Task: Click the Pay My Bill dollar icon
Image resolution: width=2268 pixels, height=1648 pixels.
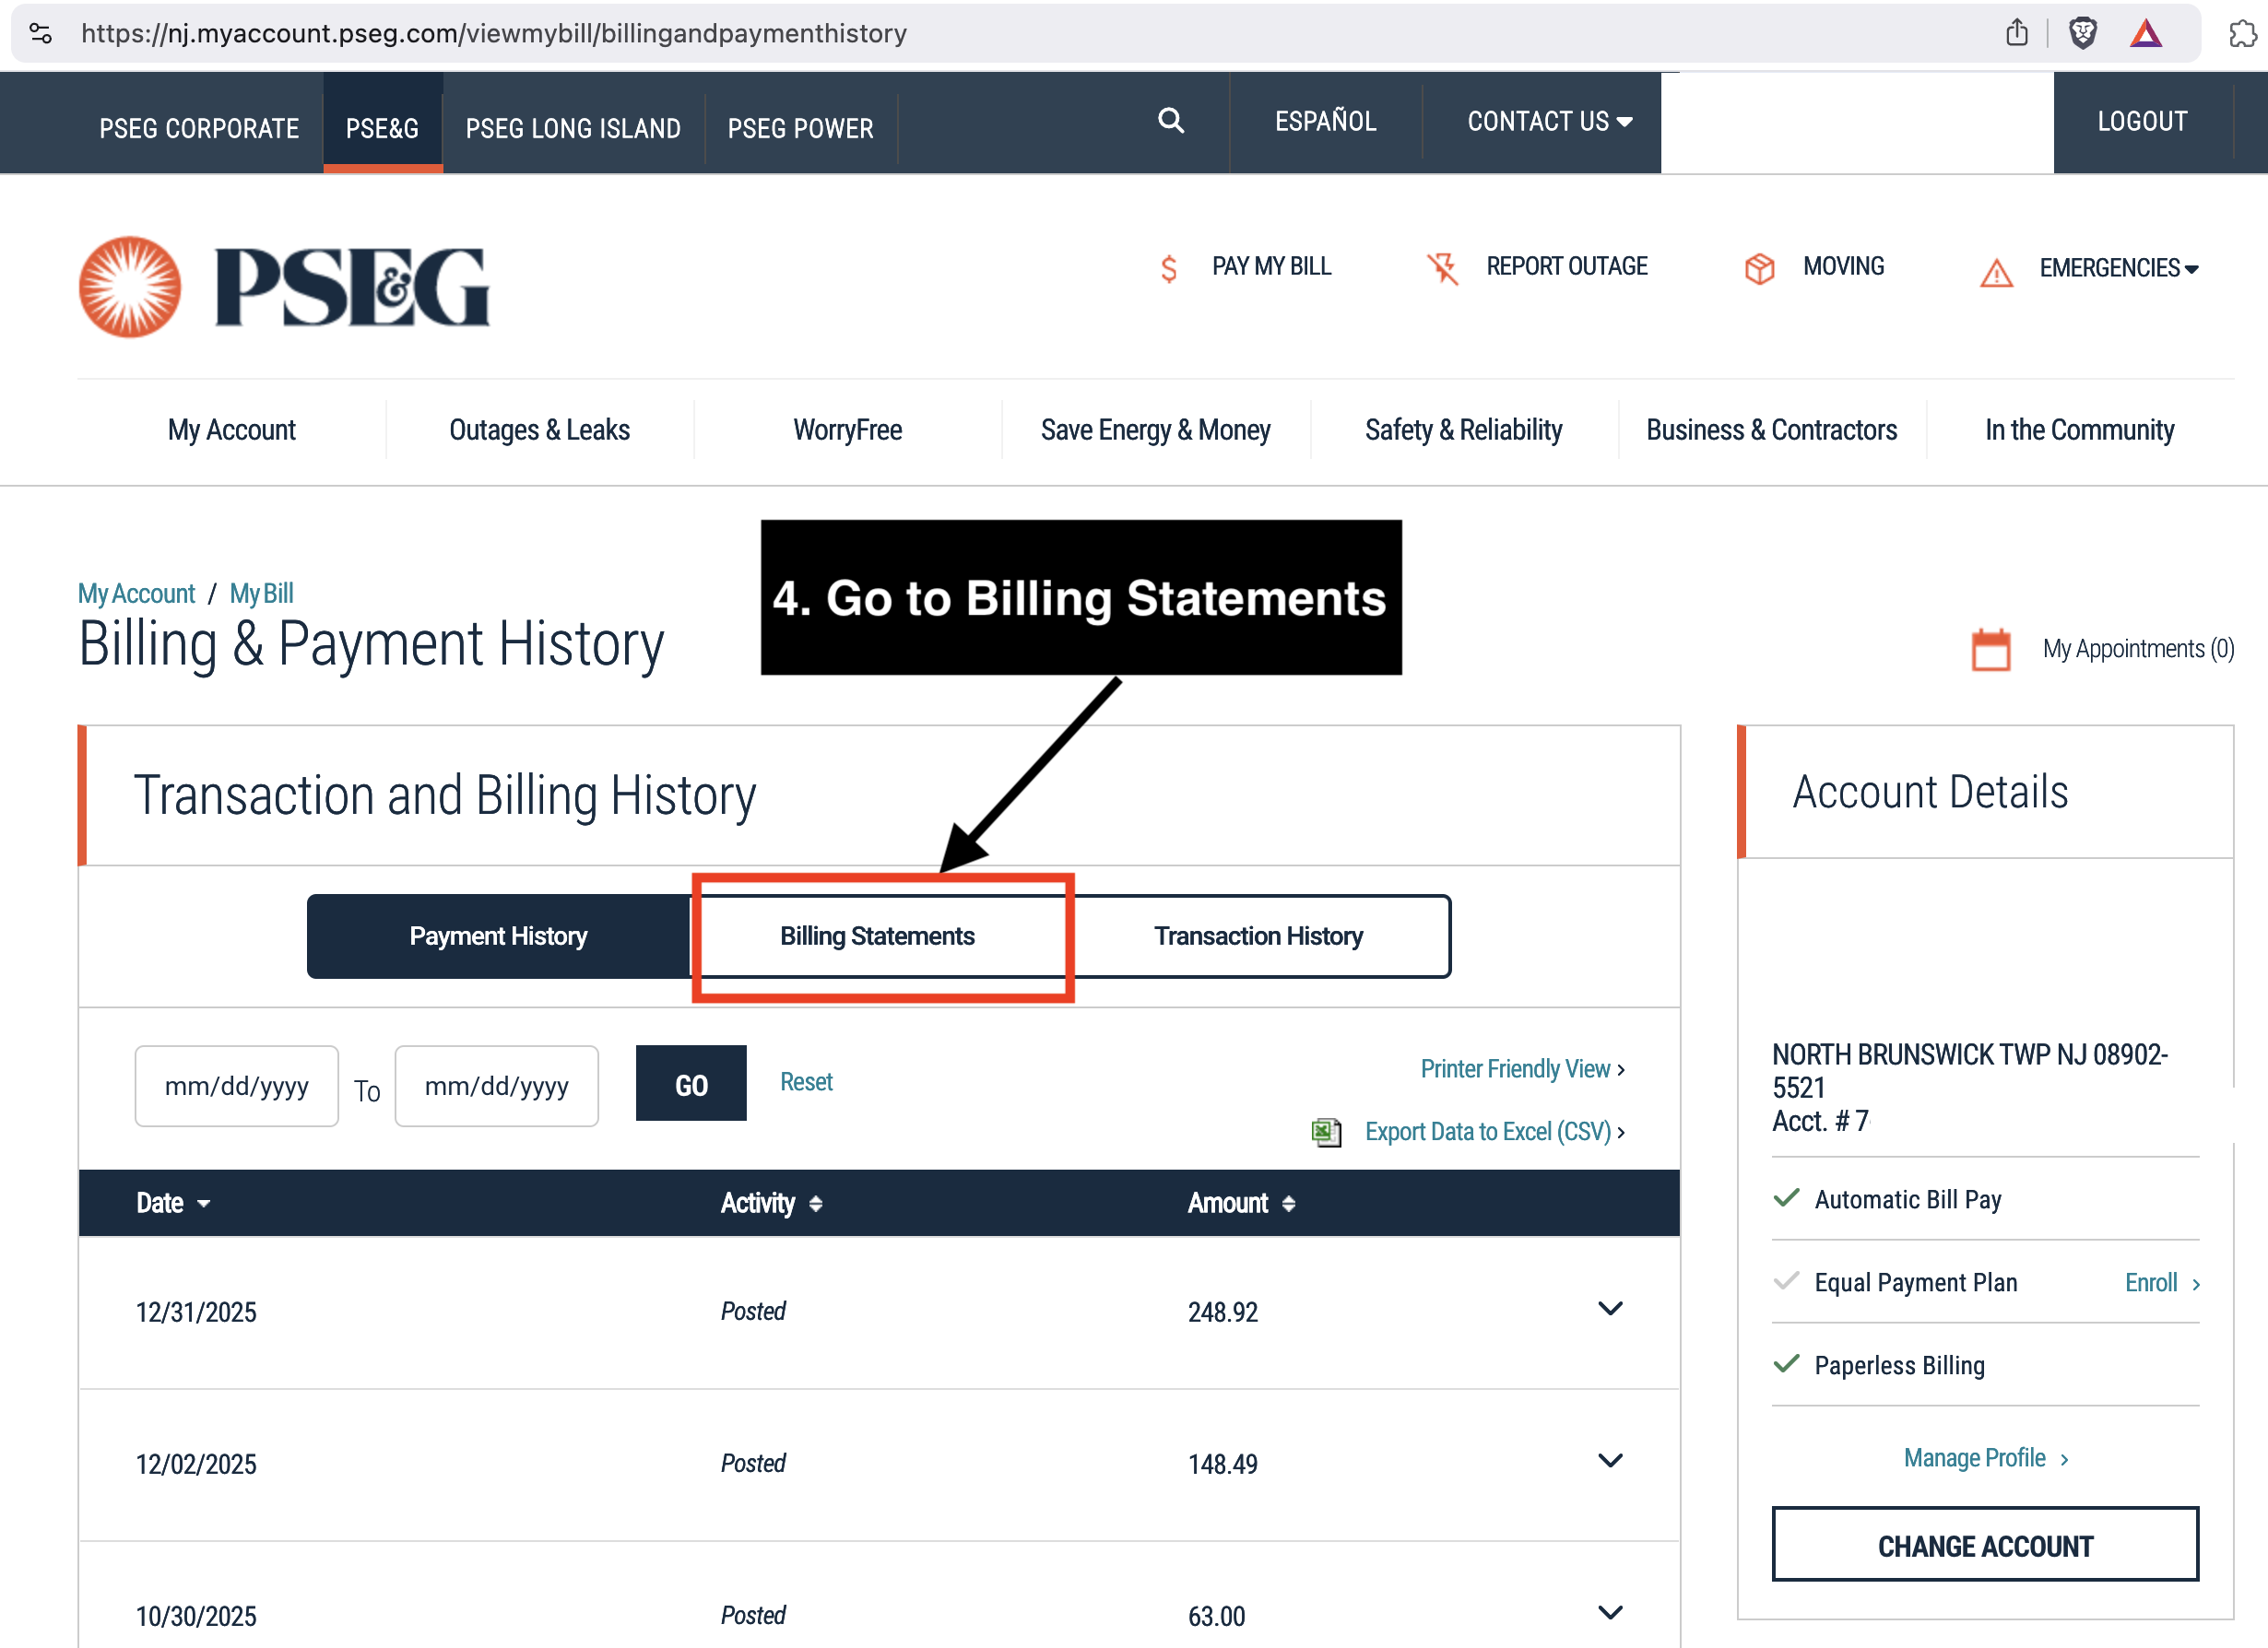Action: (x=1168, y=268)
